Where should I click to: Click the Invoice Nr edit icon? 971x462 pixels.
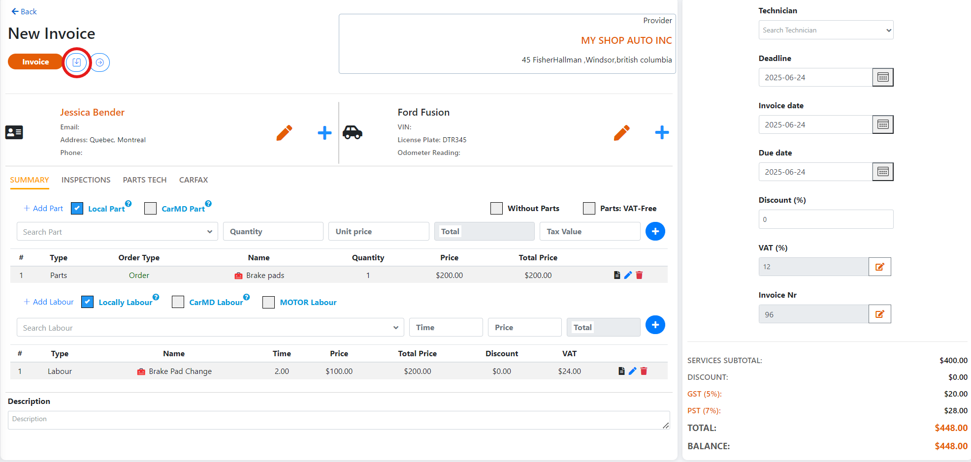(879, 314)
